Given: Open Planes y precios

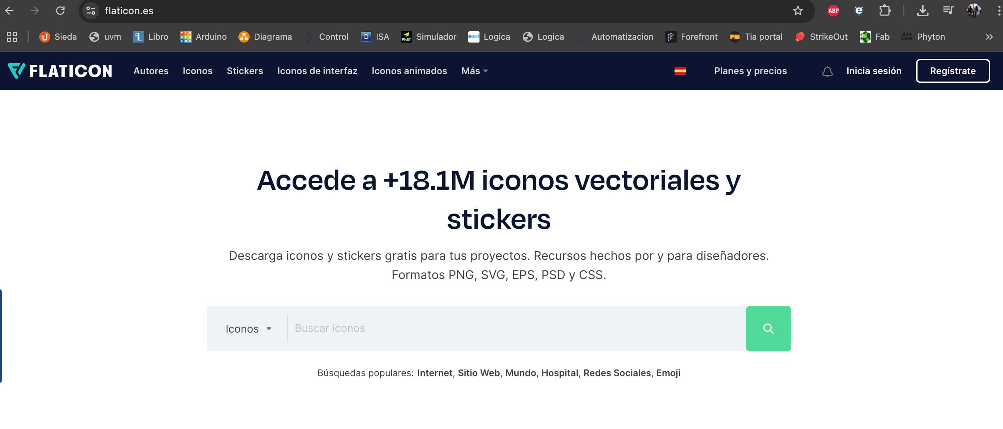Looking at the screenshot, I should pos(750,71).
